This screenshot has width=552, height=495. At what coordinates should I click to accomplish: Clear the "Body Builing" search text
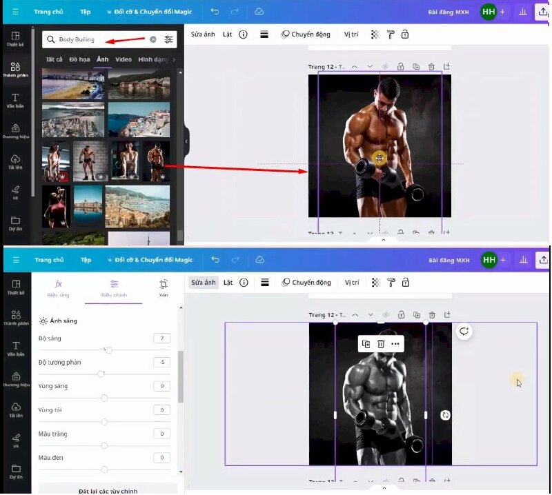click(x=153, y=40)
